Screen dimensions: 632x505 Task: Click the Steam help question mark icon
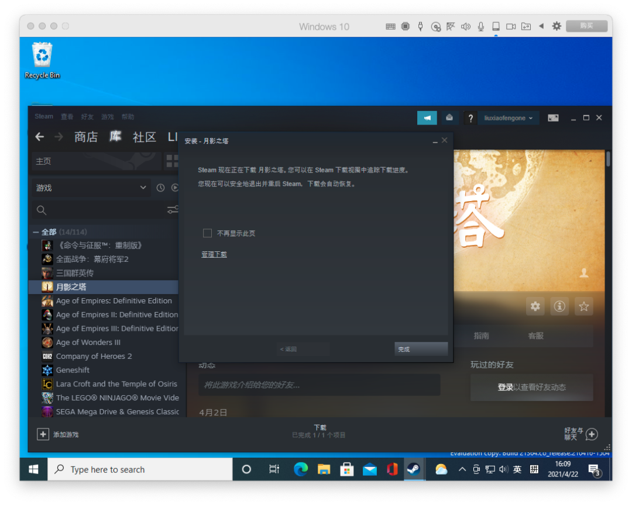coord(470,119)
